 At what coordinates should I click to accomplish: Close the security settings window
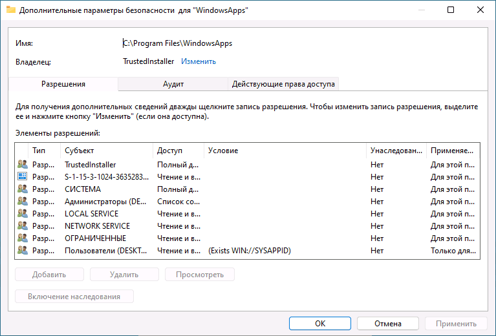(480, 10)
